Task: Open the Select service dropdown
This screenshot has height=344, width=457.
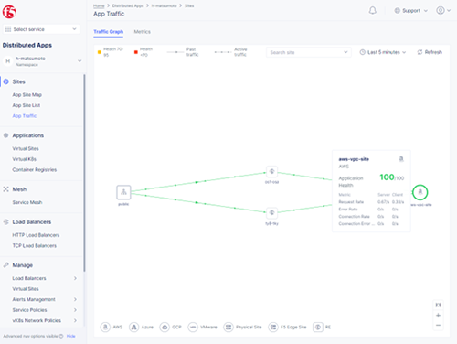Action: tap(41, 29)
